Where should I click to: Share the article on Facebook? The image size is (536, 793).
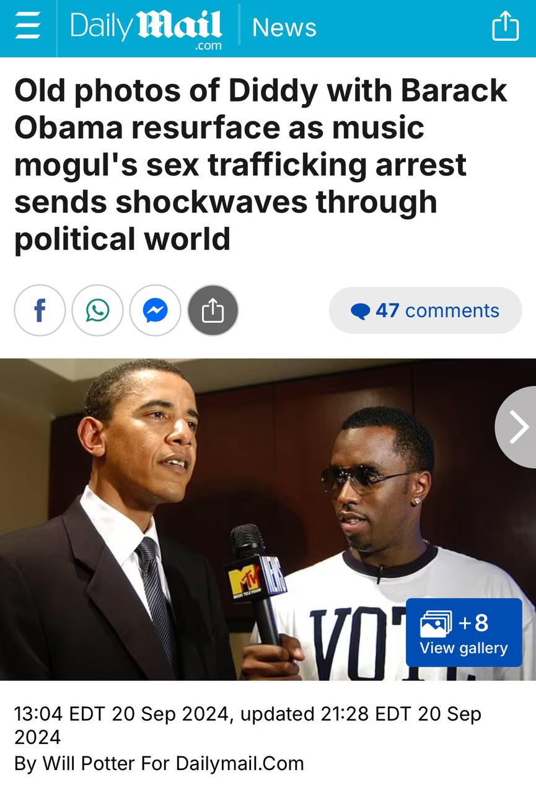pyautogui.click(x=40, y=310)
